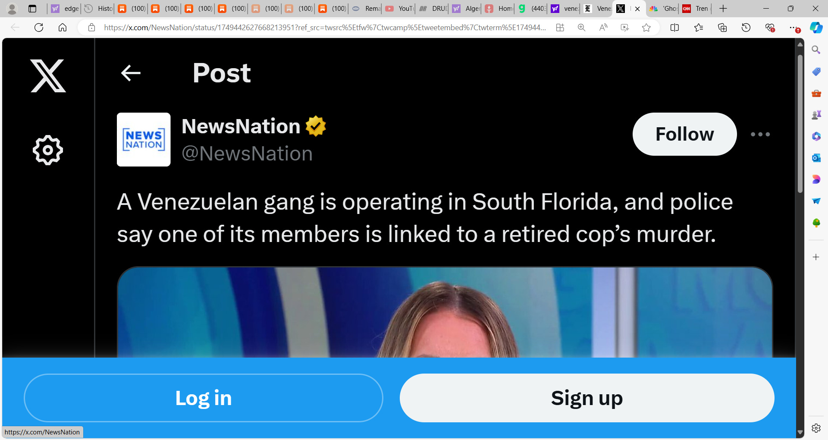This screenshot has height=440, width=828.
Task: Go back using the Post arrow
Action: pos(131,73)
